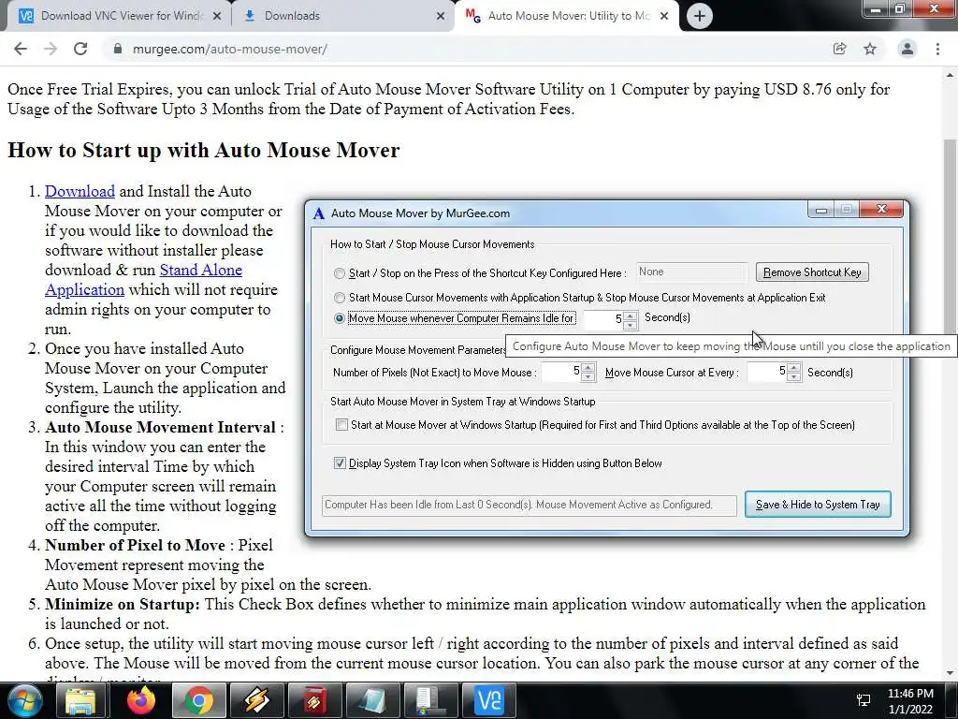The height and width of the screenshot is (719, 958).
Task: Open VNC Viewer from the taskbar
Action: pyautogui.click(x=488, y=700)
